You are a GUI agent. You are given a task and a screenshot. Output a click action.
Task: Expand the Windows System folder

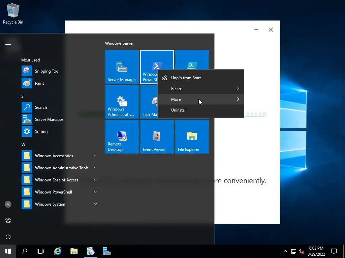59,204
